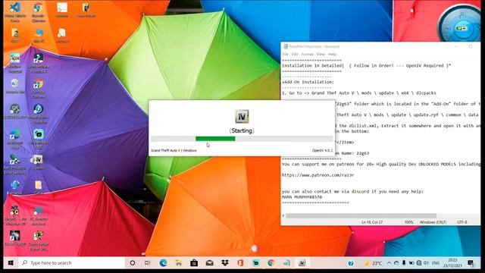Click the 'You can support me on patreon' line
The height and width of the screenshot is (273, 485).
pos(381,164)
